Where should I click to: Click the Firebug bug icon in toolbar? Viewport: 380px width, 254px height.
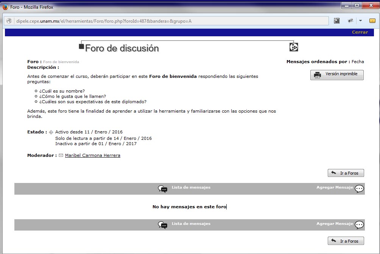pos(350,21)
